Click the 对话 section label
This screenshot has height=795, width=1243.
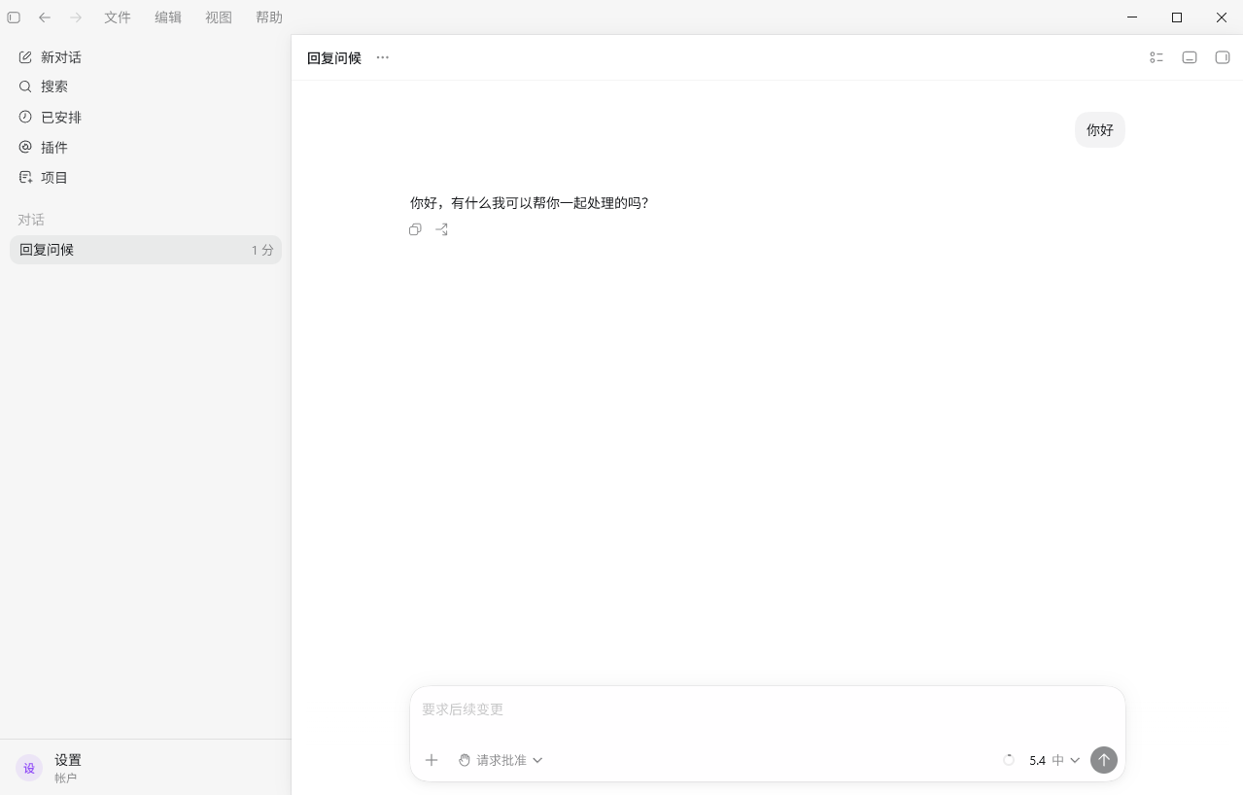coord(31,220)
